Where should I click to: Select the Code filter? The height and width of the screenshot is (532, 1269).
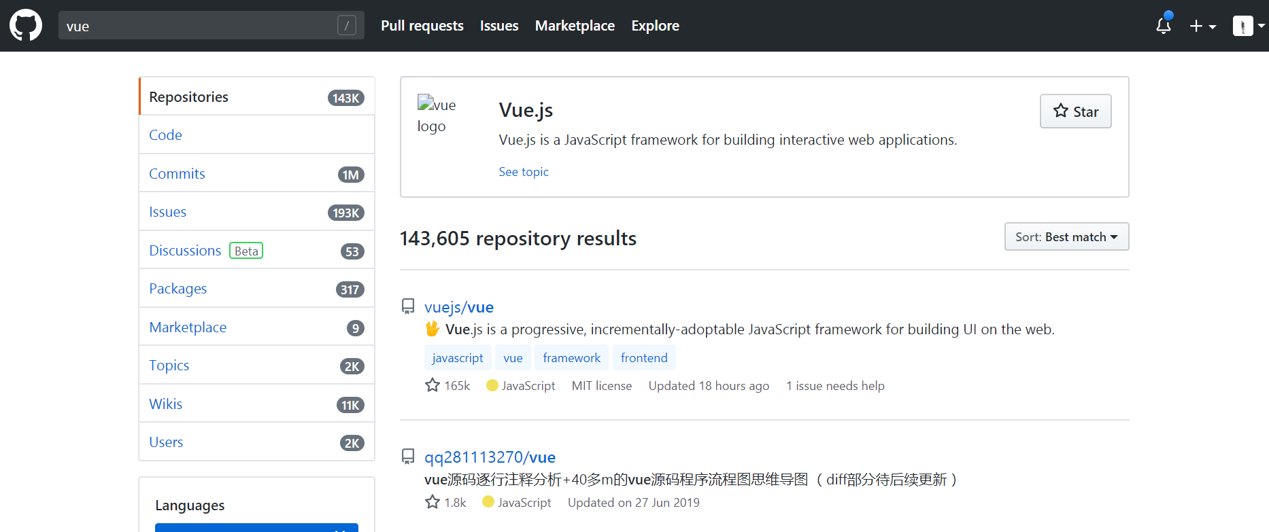tap(257, 135)
